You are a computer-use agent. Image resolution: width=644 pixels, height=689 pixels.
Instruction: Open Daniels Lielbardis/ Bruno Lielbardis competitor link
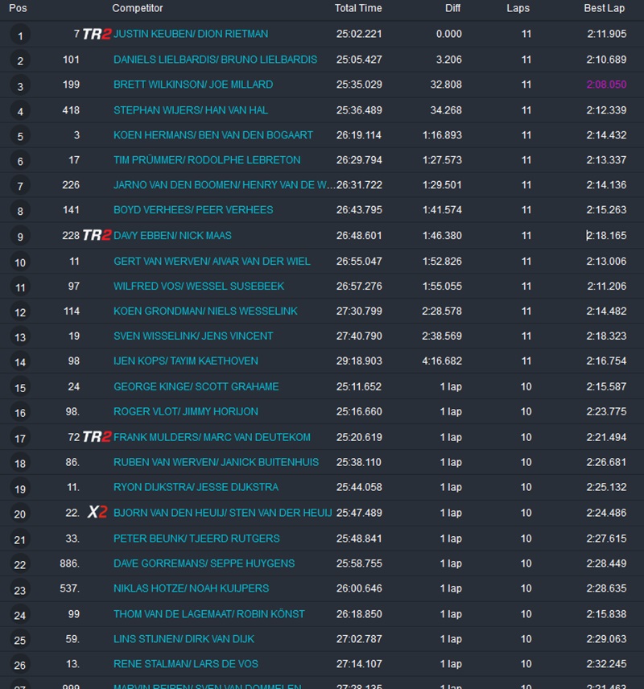[x=215, y=60]
